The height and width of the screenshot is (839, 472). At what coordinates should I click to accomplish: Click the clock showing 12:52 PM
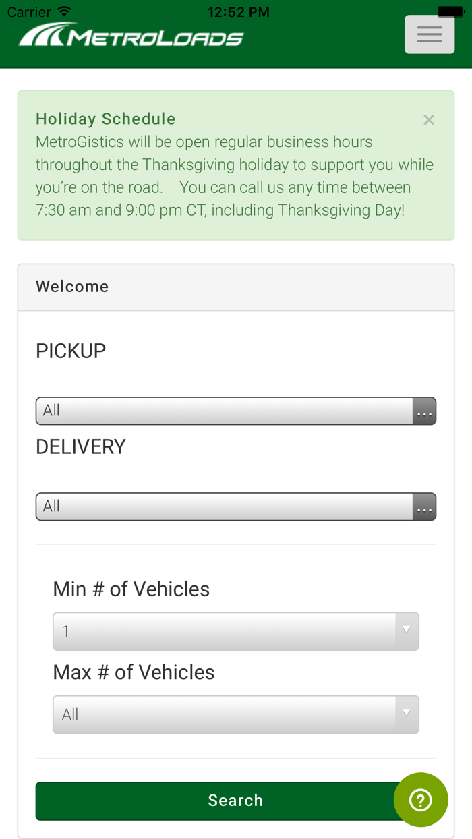click(239, 11)
